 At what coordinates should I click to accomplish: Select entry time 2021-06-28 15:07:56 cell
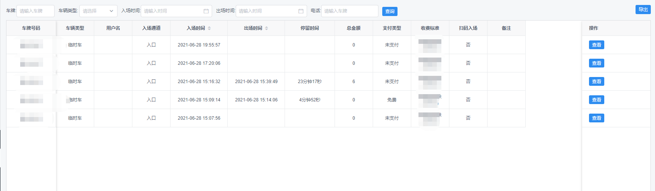pos(199,118)
